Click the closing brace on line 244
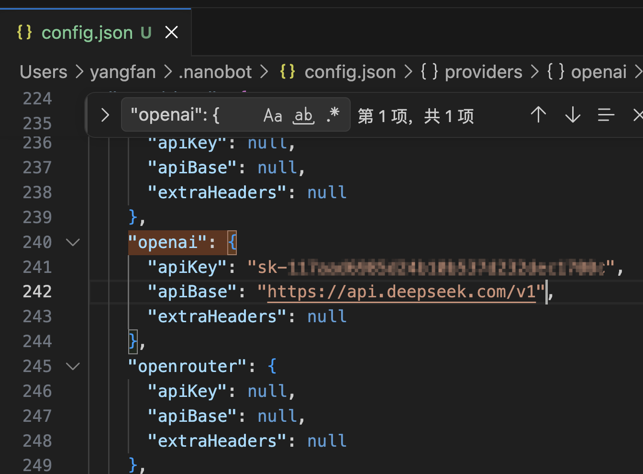This screenshot has height=474, width=643. coord(133,341)
